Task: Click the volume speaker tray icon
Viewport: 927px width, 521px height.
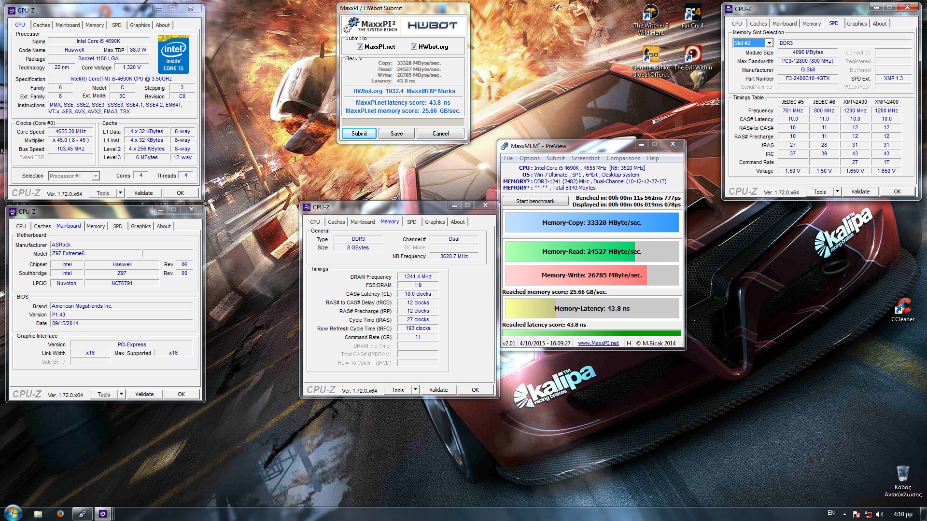Action: pos(880,514)
